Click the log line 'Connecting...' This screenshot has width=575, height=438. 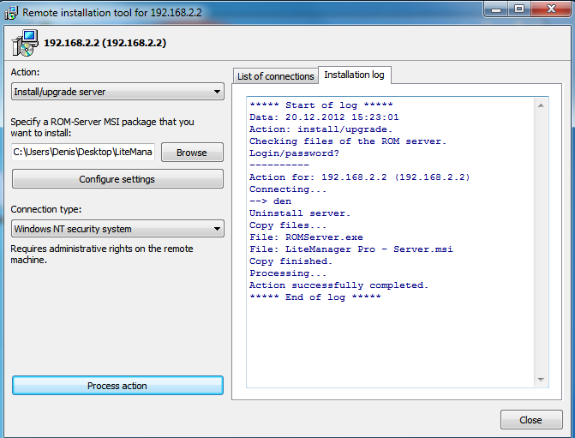(288, 189)
